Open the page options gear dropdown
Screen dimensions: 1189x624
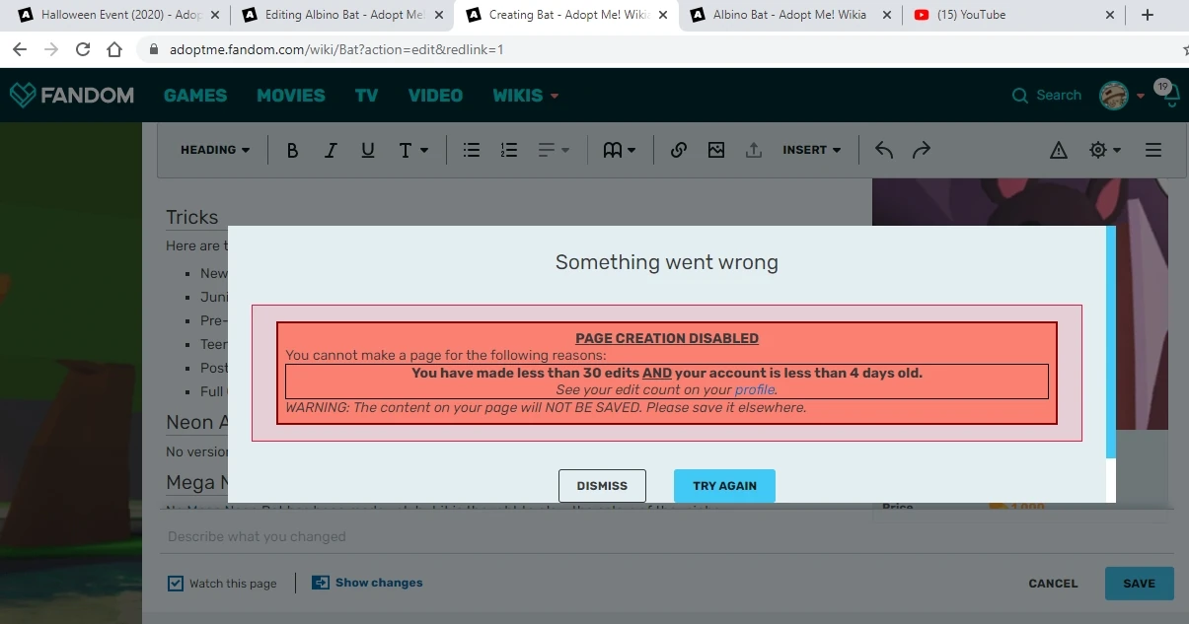(x=1105, y=150)
